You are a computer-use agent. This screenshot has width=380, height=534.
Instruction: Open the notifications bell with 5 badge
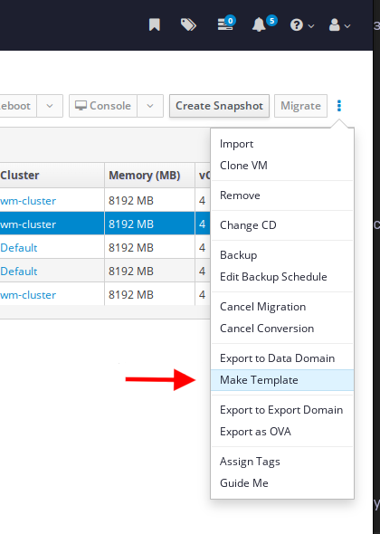coord(264,24)
